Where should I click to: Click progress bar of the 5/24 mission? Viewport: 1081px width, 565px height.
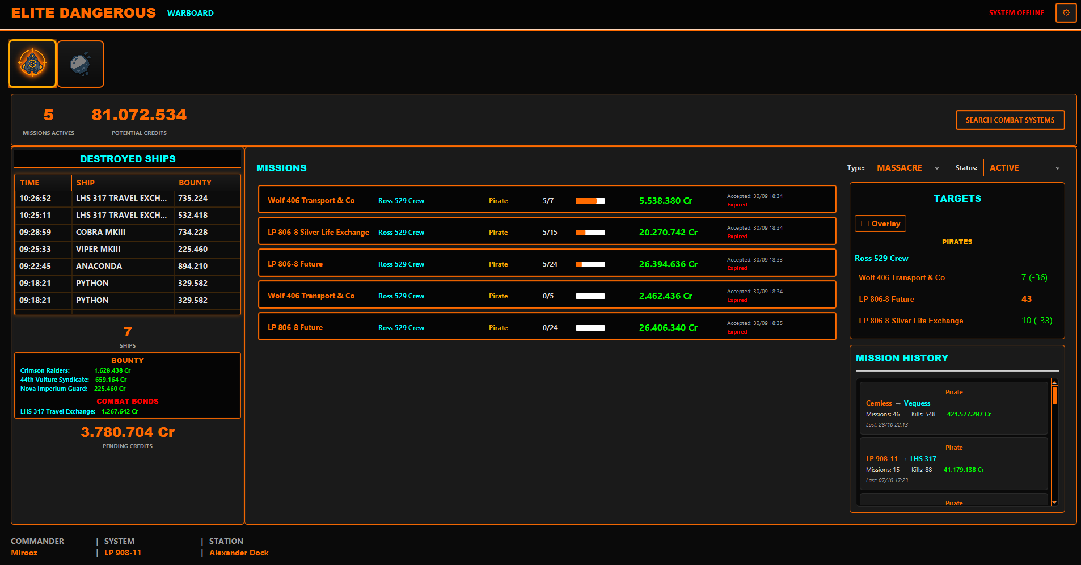click(x=590, y=264)
